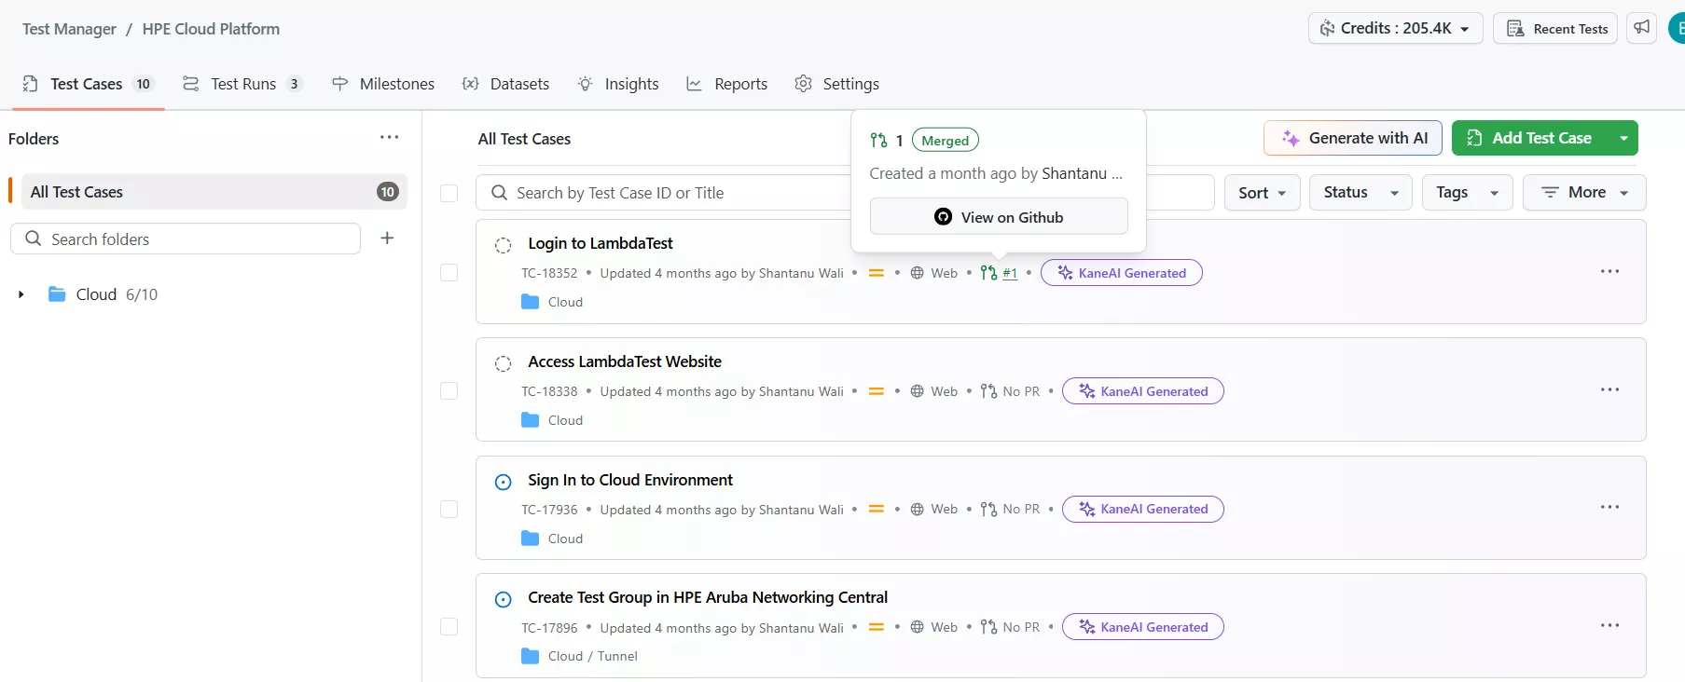Screen dimensions: 1685x682
Task: Check the Create Test Group row checkbox
Action: pyautogui.click(x=449, y=627)
